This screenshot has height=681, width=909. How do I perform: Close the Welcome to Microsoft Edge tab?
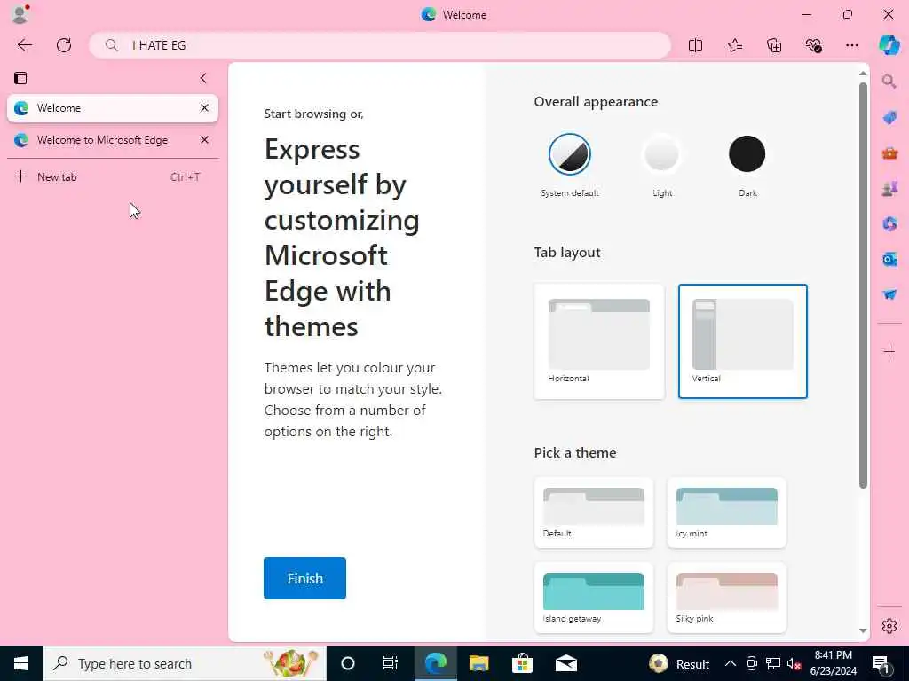(x=204, y=140)
